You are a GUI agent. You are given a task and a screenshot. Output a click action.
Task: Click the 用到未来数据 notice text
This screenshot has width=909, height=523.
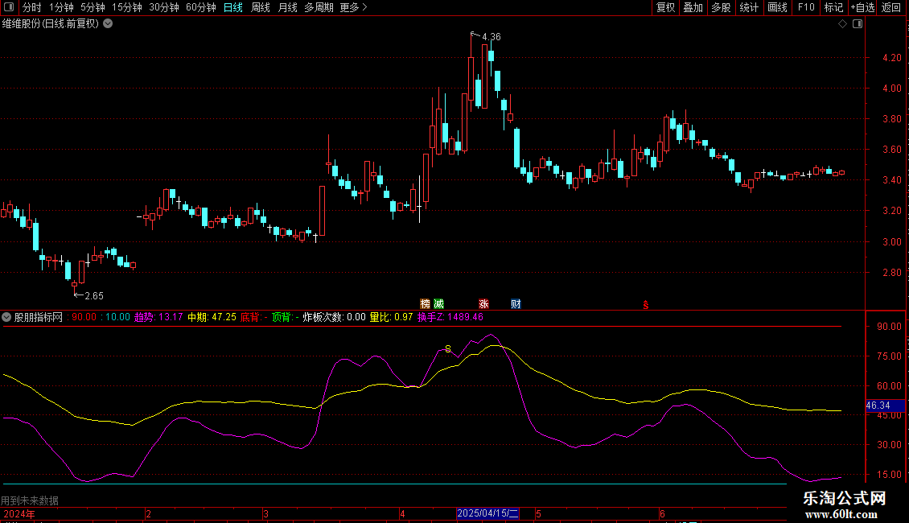(x=30, y=500)
